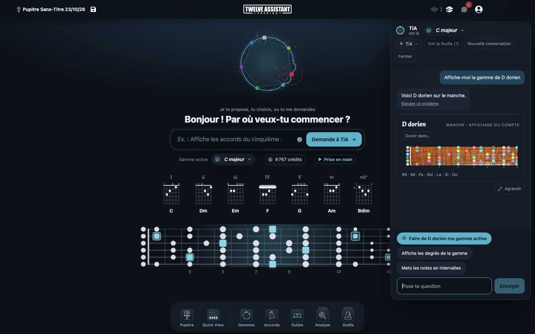Open the graduation cap tutorials icon

tap(449, 9)
